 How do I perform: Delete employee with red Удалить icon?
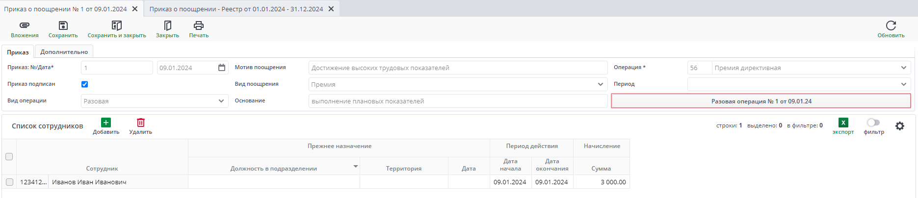141,123
